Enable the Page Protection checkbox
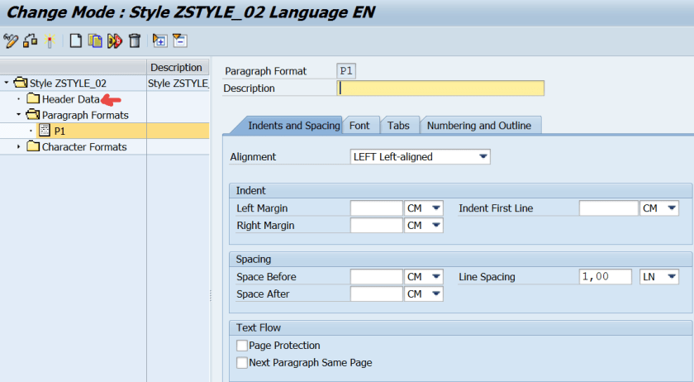Screen dimensions: 694x382 pyautogui.click(x=242, y=346)
